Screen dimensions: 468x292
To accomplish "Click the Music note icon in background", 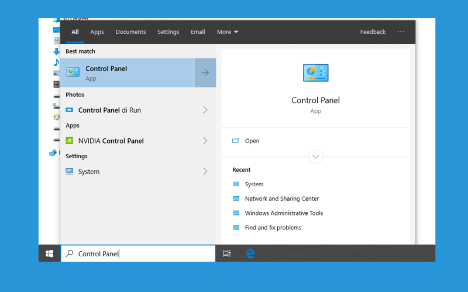I will [x=56, y=62].
